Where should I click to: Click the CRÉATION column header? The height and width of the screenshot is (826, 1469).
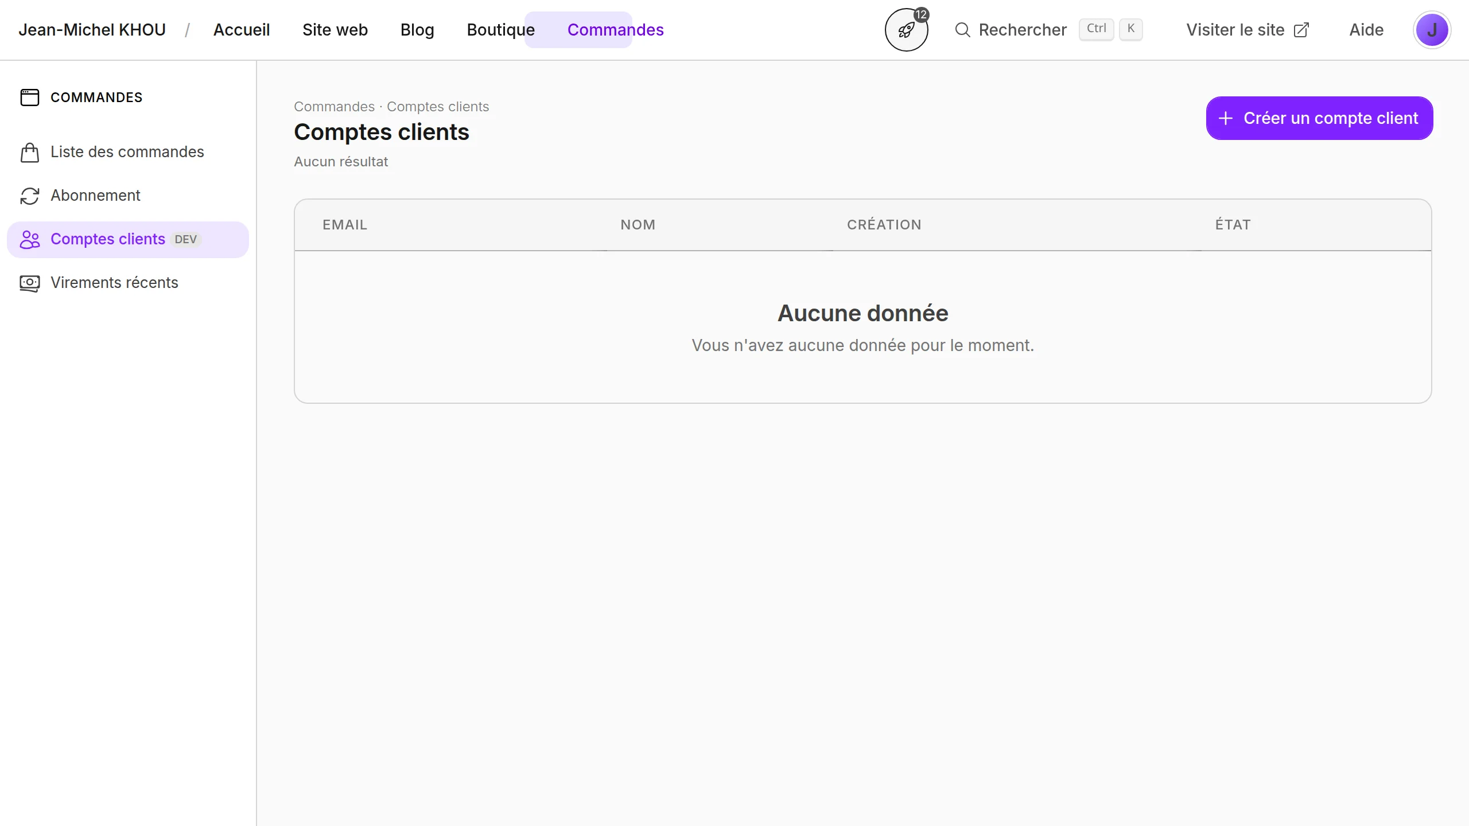coord(884,225)
